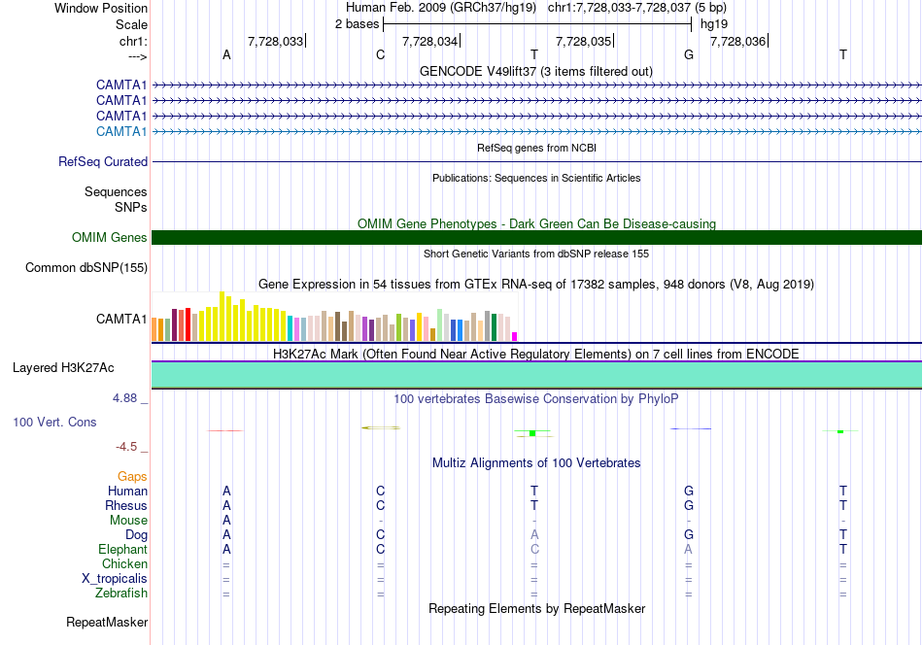Click the base 'C' in the ruler sequence row

[380, 54]
